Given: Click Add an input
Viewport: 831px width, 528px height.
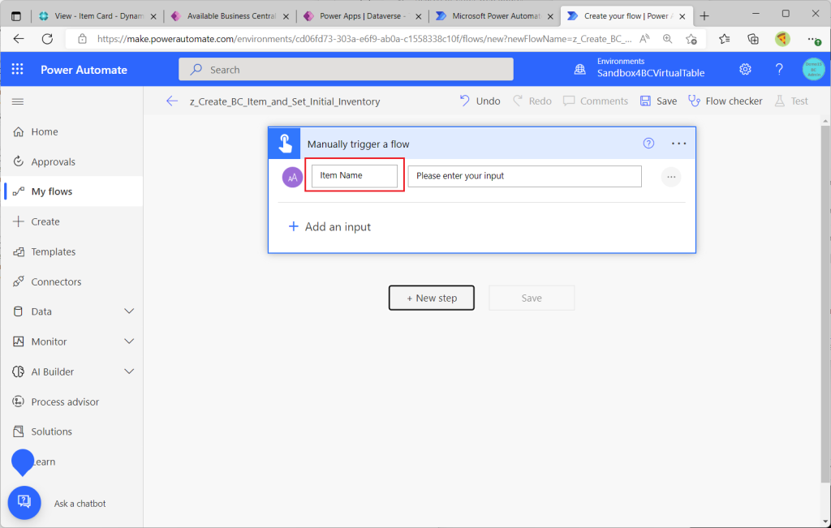Looking at the screenshot, I should 329,226.
